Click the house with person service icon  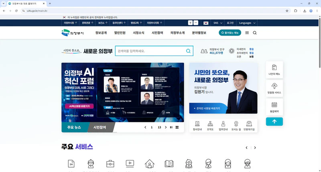(x=149, y=164)
